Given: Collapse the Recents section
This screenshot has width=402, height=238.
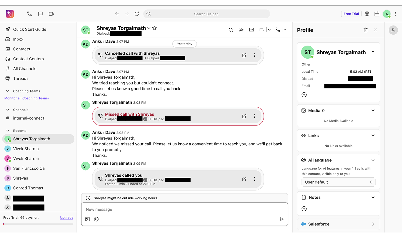Looking at the screenshot, I should tap(8, 131).
